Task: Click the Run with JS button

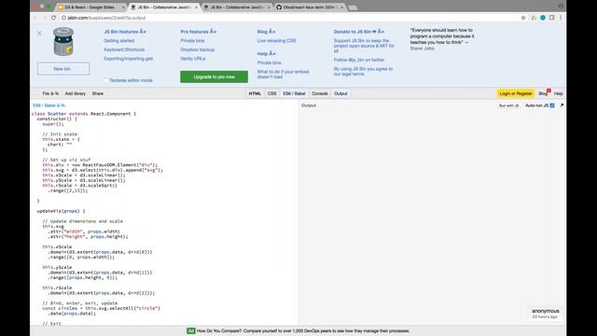Action: pyautogui.click(x=508, y=105)
